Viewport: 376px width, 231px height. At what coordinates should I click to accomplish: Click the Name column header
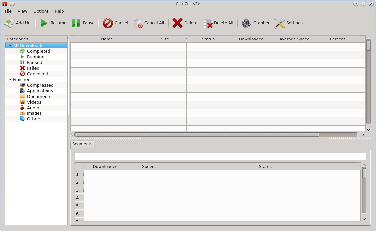[107, 39]
